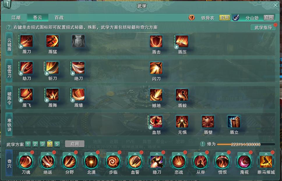Expand the 刀魂 talent slot arrow
This screenshot has width=282, height=181.
pyautogui.click(x=26, y=154)
